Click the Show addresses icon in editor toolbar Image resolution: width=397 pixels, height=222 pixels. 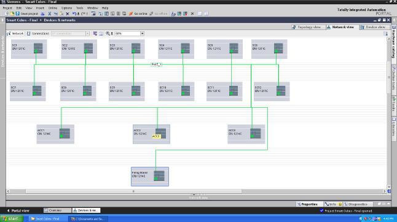(x=95, y=33)
